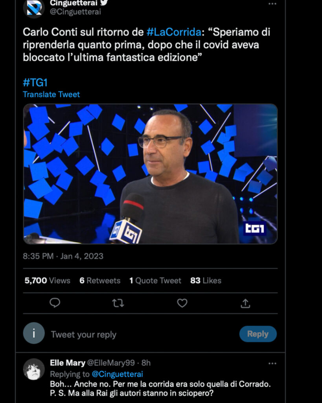Image resolution: width=322 pixels, height=403 pixels.
Task: Click the Tweet your reply field
Action: coord(142,335)
